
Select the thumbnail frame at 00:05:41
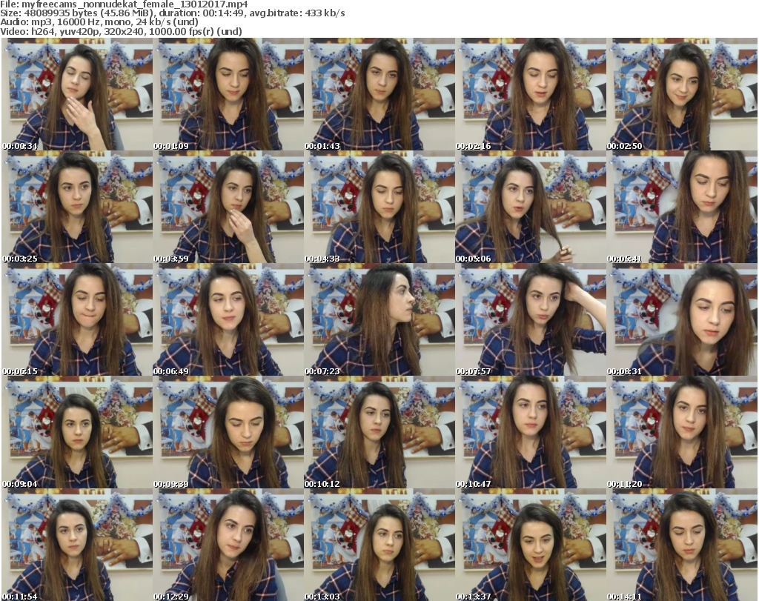(x=682, y=207)
